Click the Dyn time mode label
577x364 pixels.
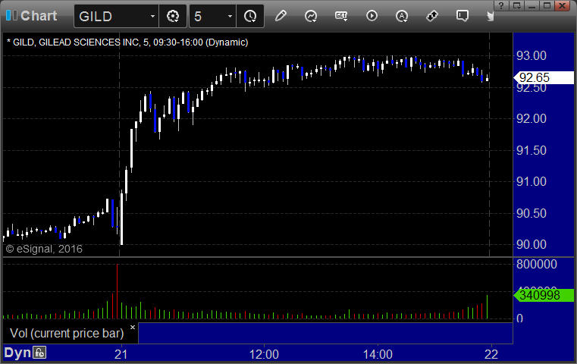tap(17, 353)
